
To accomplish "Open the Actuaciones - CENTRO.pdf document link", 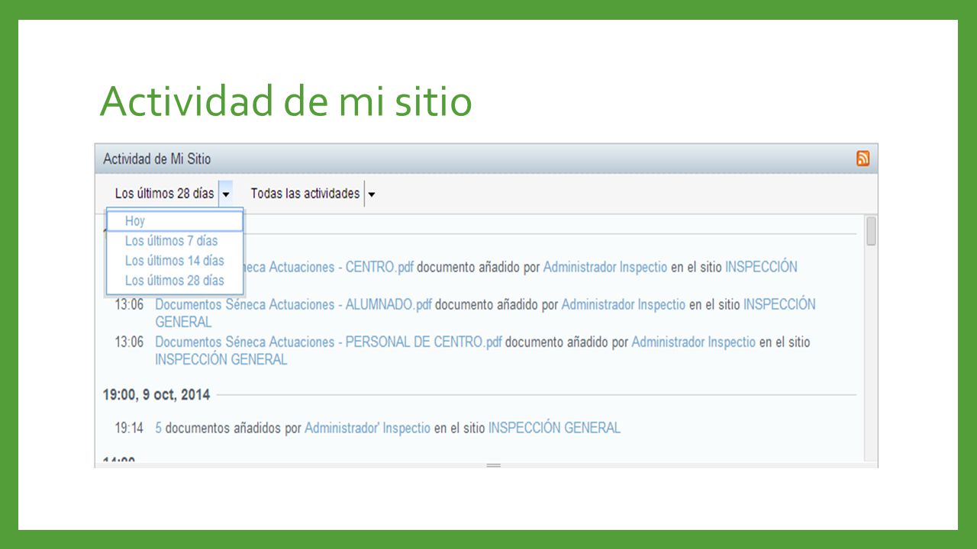I will 329,268.
